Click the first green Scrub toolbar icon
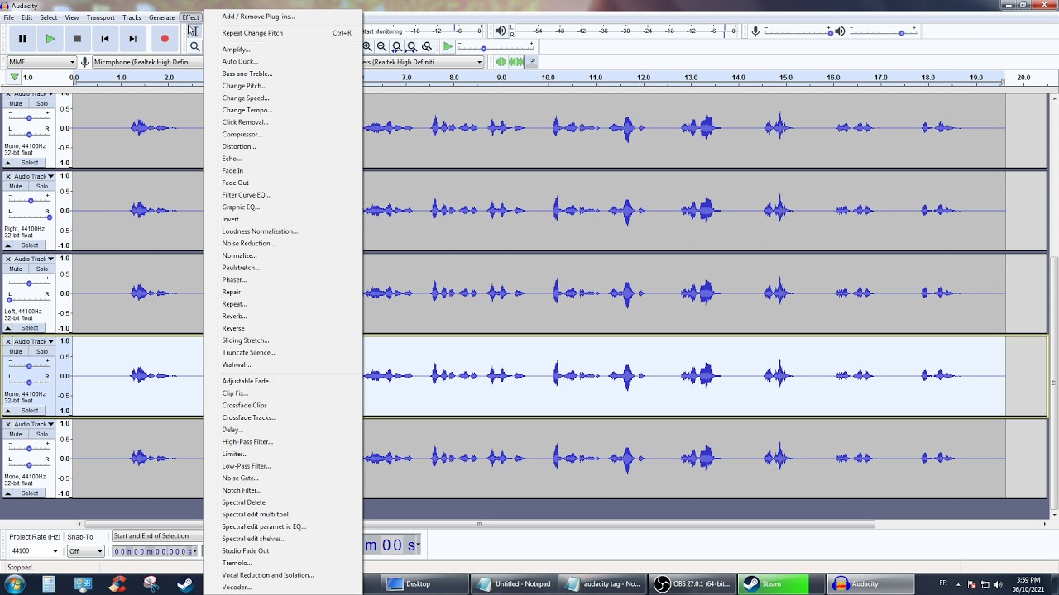This screenshot has width=1059, height=595. (x=501, y=62)
